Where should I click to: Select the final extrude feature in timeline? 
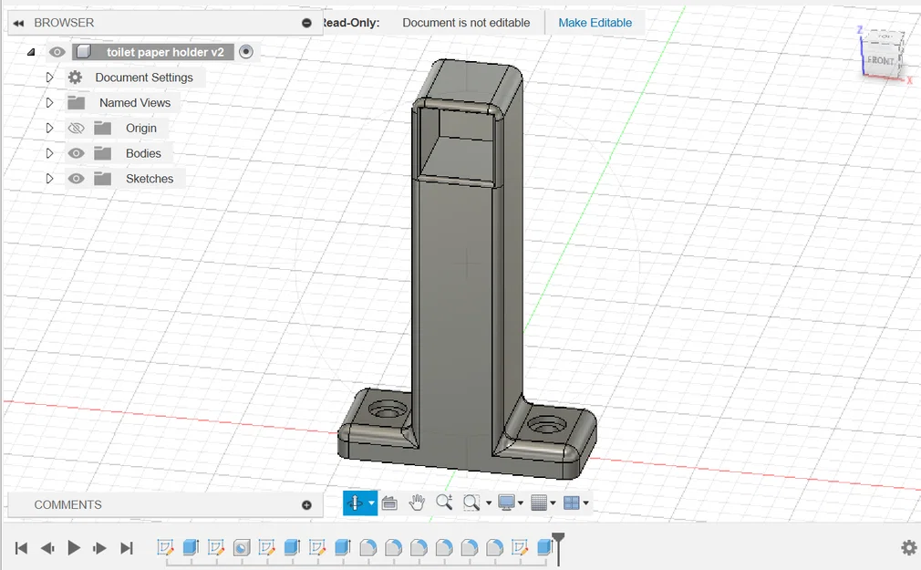point(544,548)
